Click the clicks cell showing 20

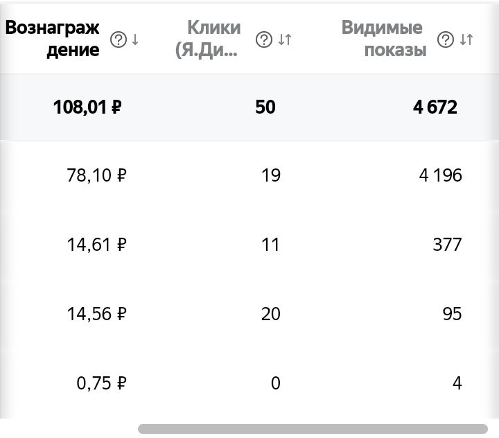(270, 313)
